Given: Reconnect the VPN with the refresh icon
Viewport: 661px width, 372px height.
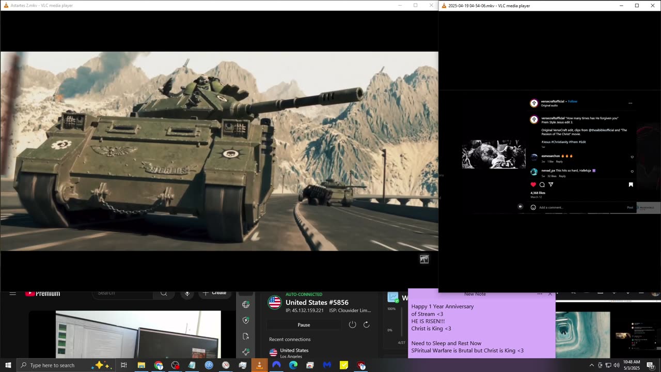Looking at the screenshot, I should click(366, 324).
